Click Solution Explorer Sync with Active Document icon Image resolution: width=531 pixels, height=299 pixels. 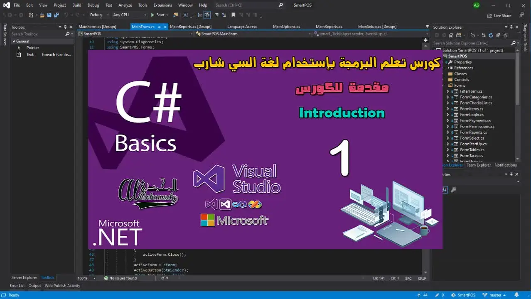click(x=484, y=35)
